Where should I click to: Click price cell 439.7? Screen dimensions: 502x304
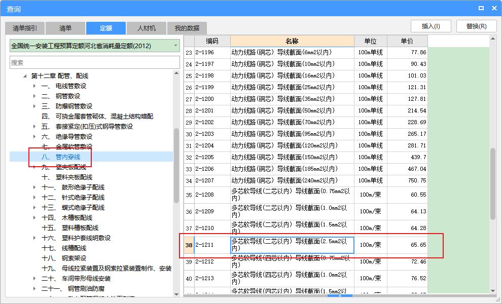point(407,157)
